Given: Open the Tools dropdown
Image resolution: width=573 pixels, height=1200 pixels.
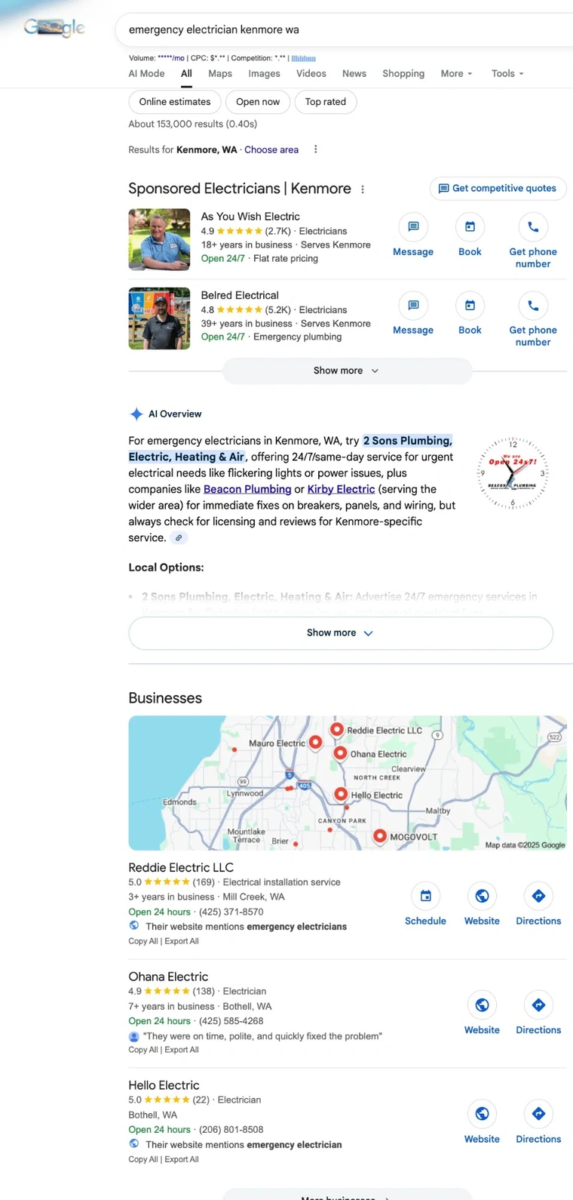Looking at the screenshot, I should (x=507, y=73).
